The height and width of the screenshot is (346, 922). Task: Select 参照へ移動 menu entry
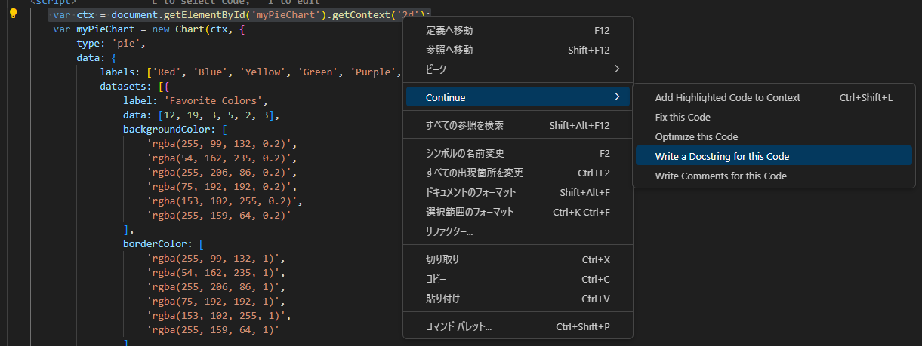click(518, 50)
